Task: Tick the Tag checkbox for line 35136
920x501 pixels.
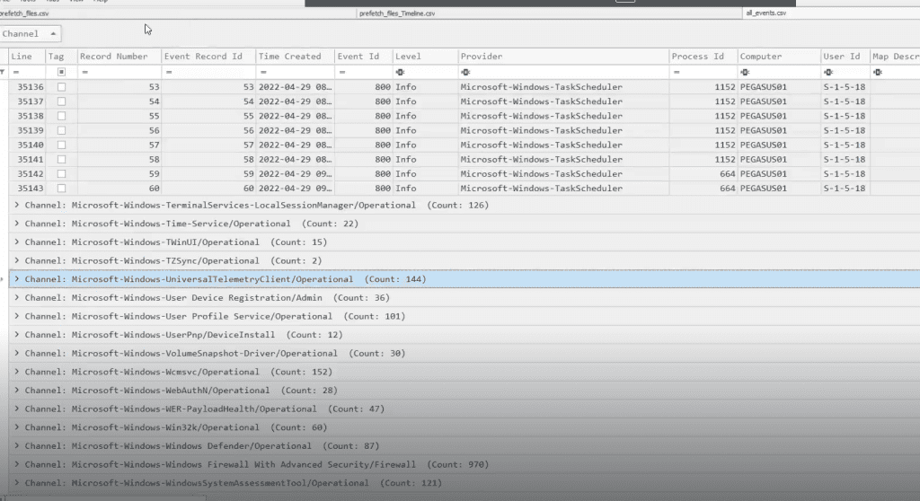Action: [x=61, y=87]
